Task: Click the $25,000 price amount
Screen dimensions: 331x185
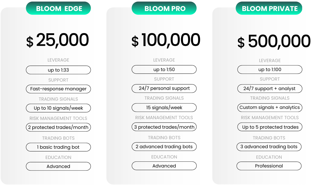Action: 58,40
